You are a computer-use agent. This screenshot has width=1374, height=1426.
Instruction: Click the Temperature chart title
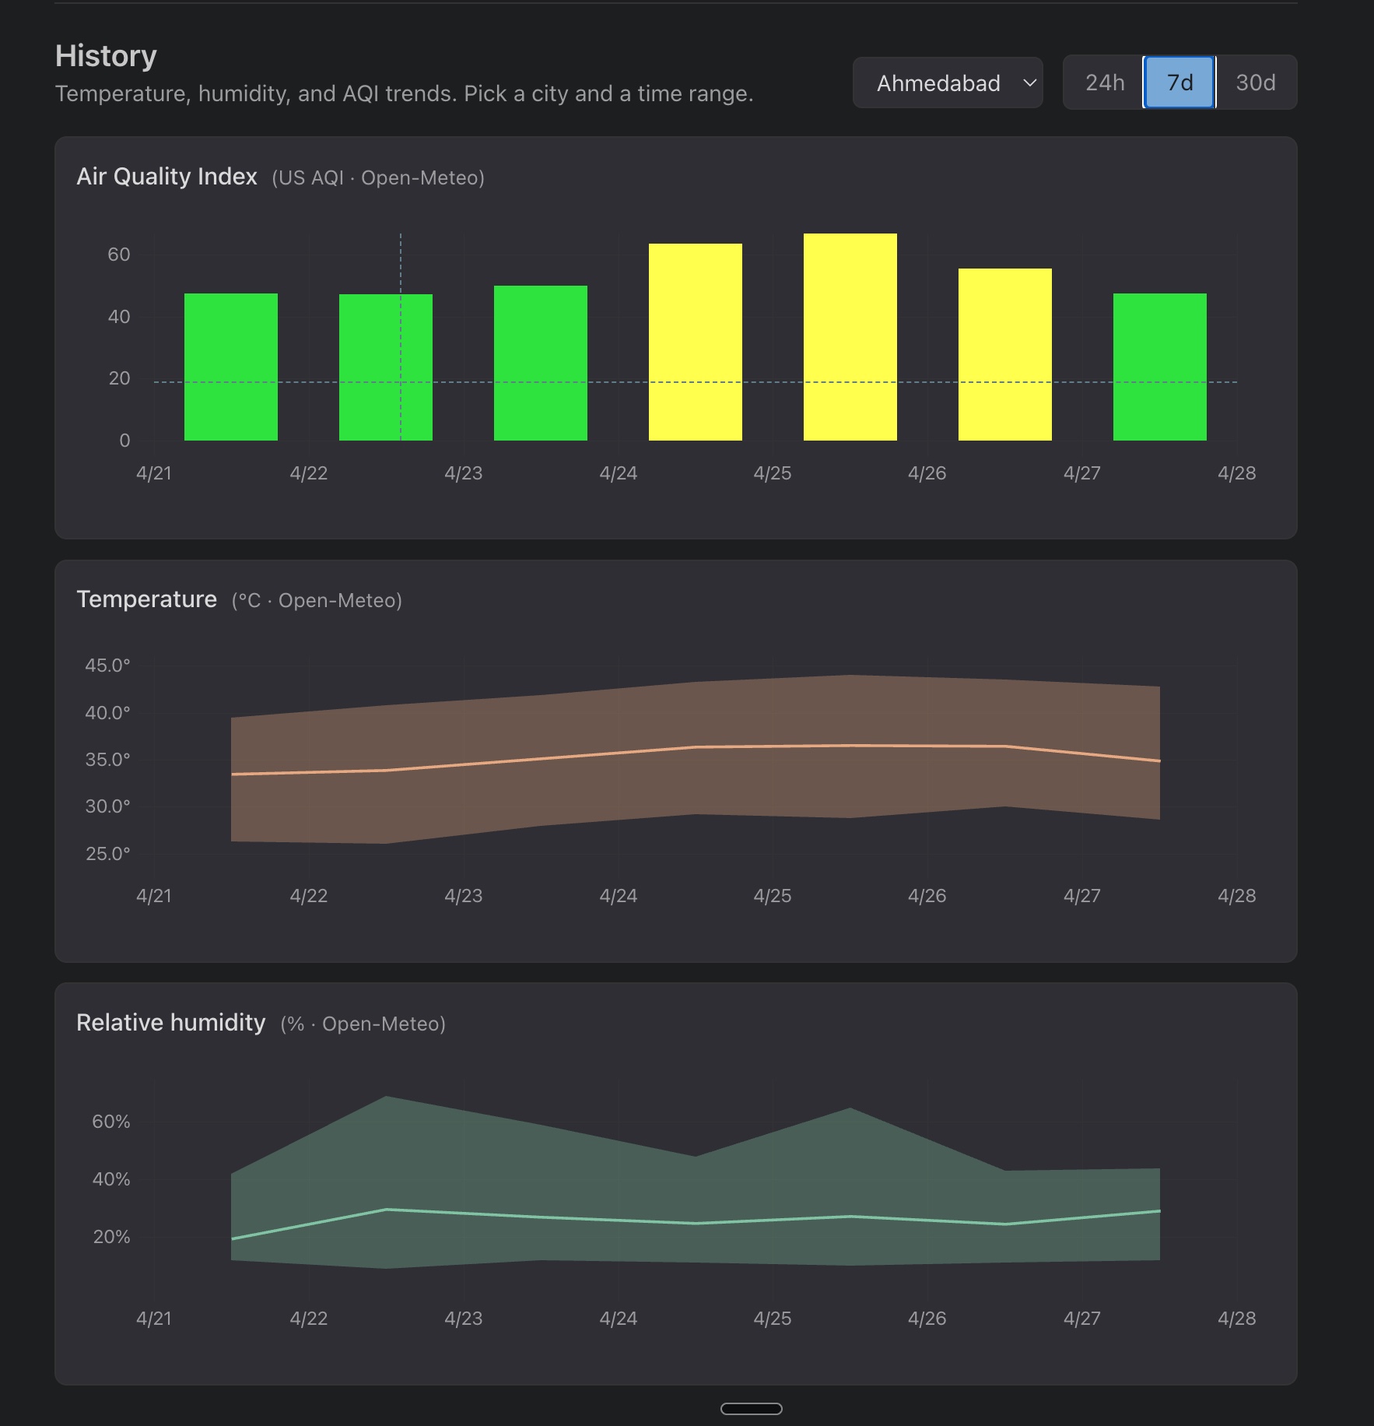click(x=146, y=599)
